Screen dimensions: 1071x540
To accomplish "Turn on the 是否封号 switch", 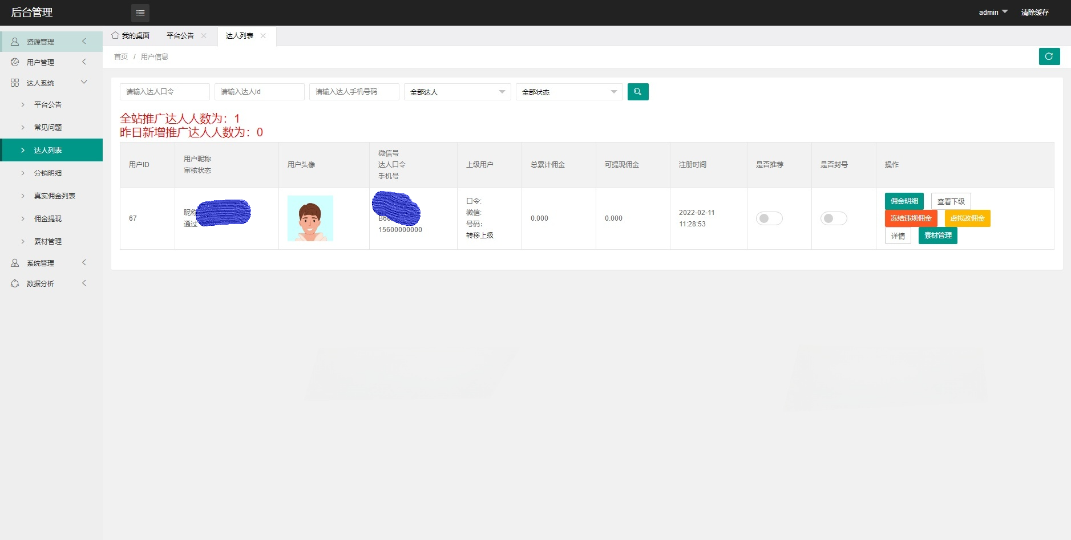I will point(834,218).
